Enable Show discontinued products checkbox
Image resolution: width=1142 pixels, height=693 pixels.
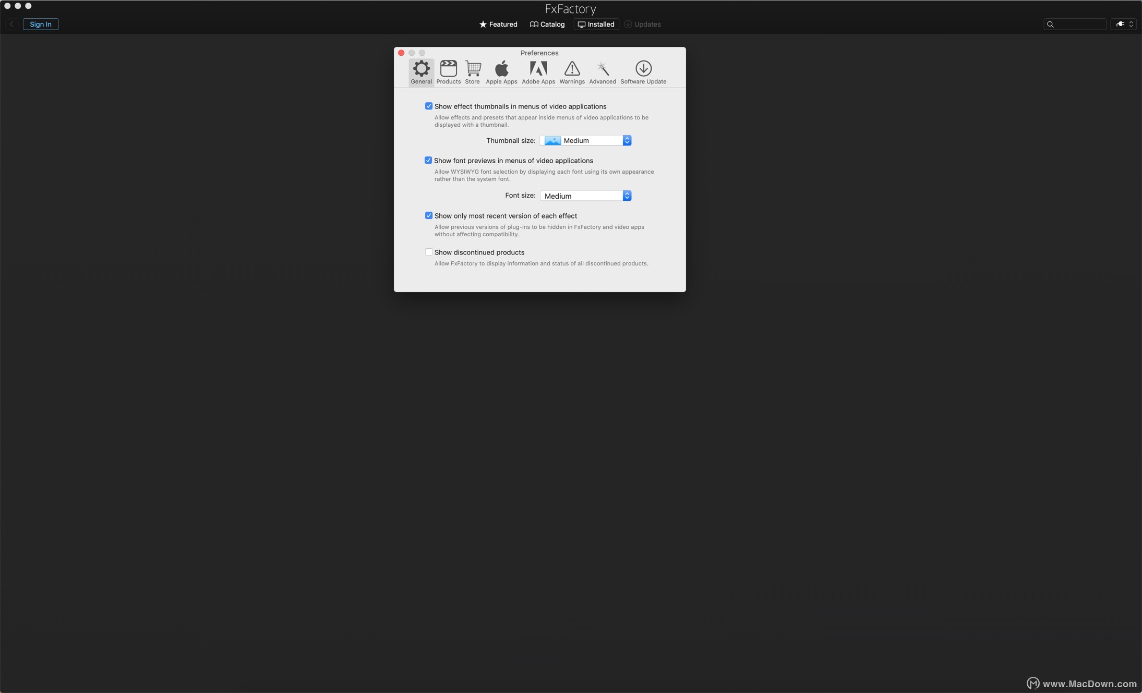[428, 252]
